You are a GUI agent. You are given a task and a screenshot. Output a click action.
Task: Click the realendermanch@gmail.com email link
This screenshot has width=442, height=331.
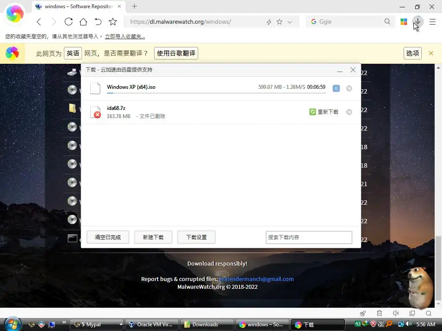256,279
